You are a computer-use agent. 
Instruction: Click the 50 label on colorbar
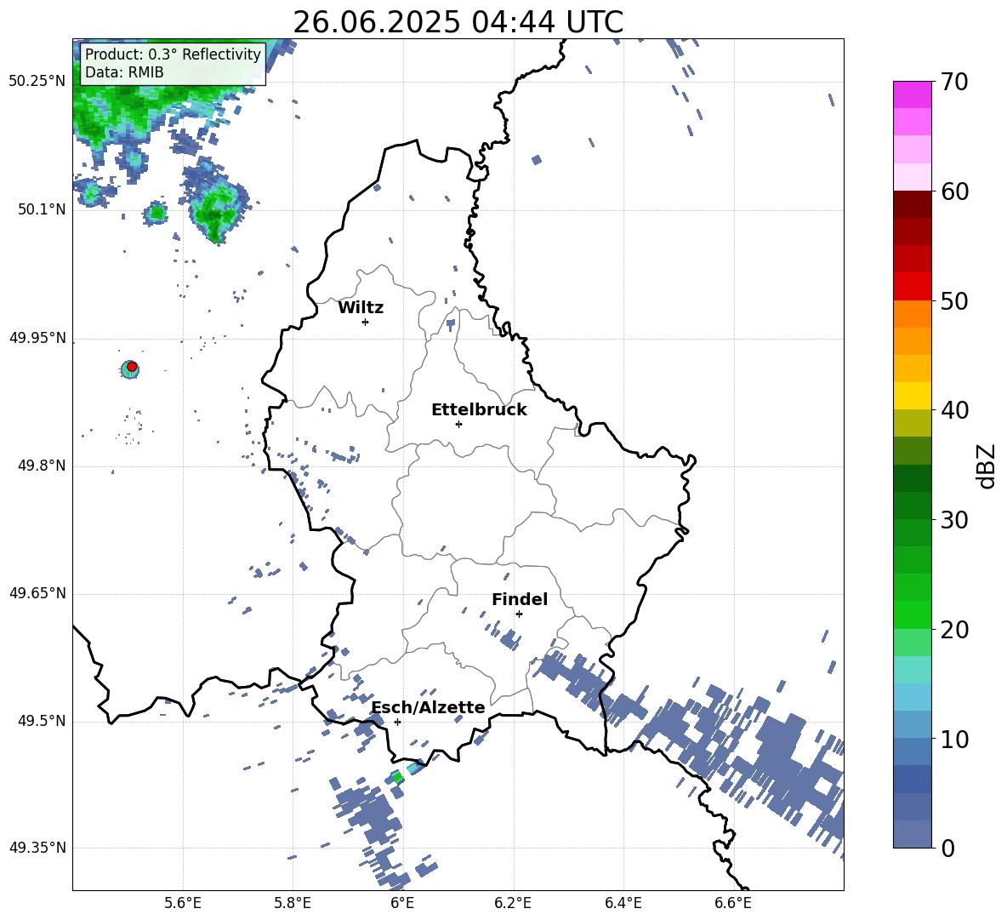click(x=954, y=300)
